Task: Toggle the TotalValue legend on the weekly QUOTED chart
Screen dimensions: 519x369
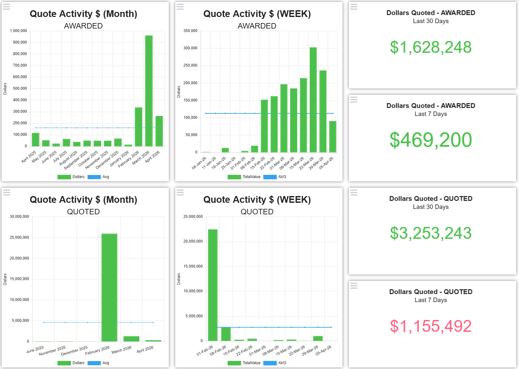Action: 244,363
